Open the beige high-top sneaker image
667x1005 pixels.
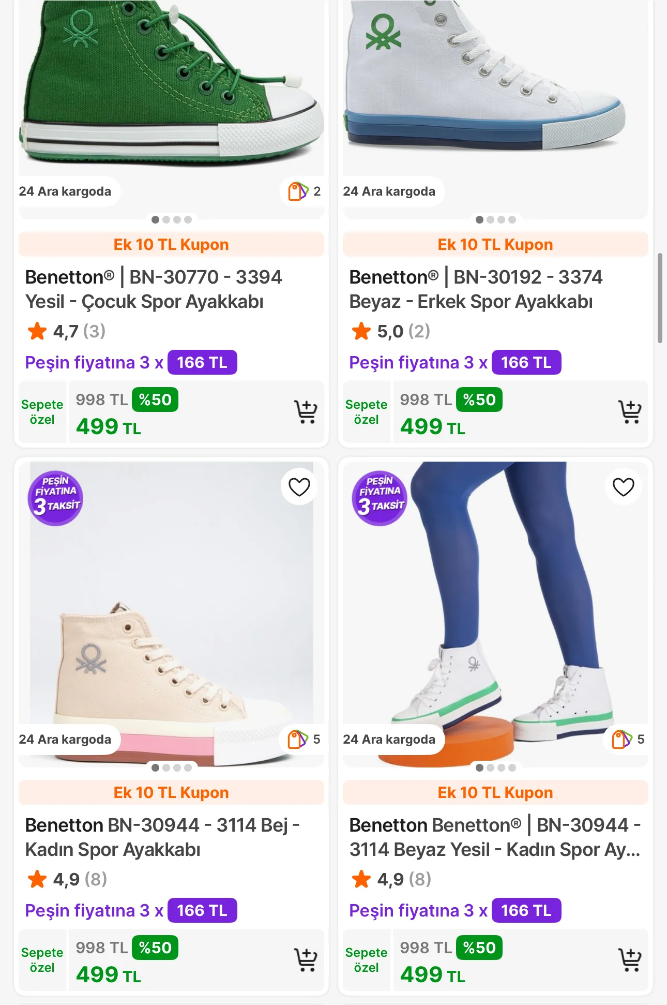pos(171,621)
